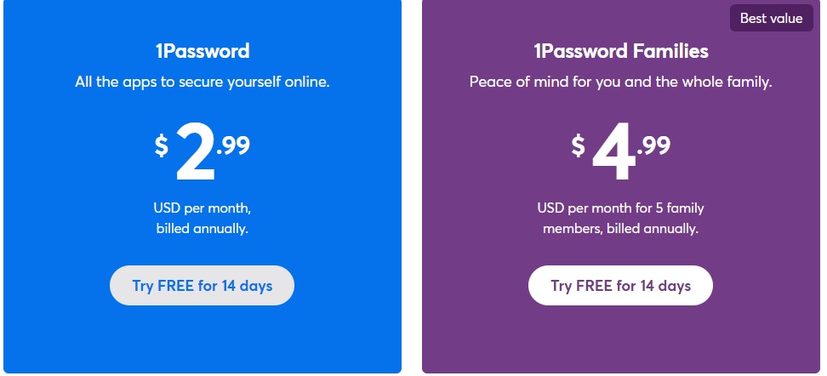
Task: Click the dollar sign in the blue card
Action: pos(162,145)
